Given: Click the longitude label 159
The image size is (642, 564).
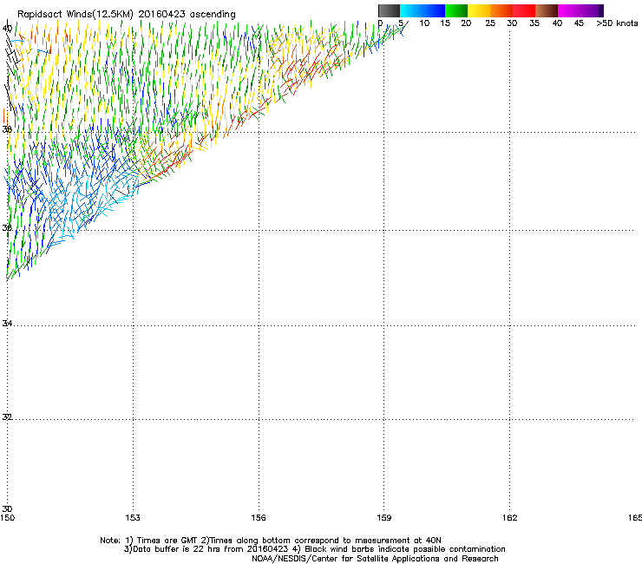Looking at the screenshot, I should coord(383,518).
